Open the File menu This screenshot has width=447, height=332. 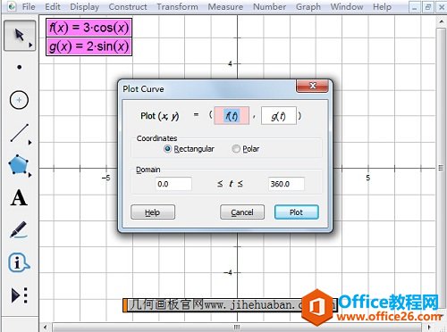[x=29, y=6]
